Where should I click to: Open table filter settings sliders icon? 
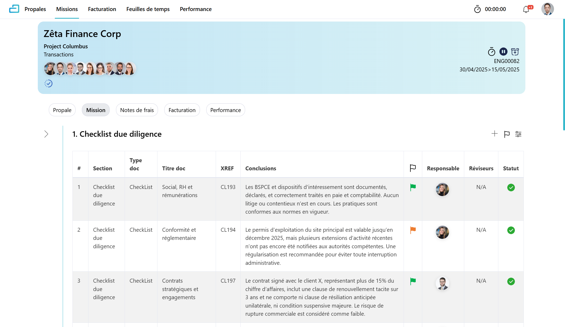[518, 134]
